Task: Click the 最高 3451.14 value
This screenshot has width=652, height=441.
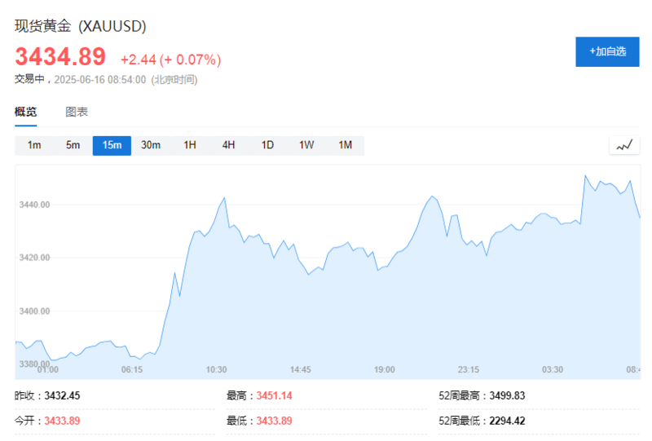Action: [x=274, y=395]
